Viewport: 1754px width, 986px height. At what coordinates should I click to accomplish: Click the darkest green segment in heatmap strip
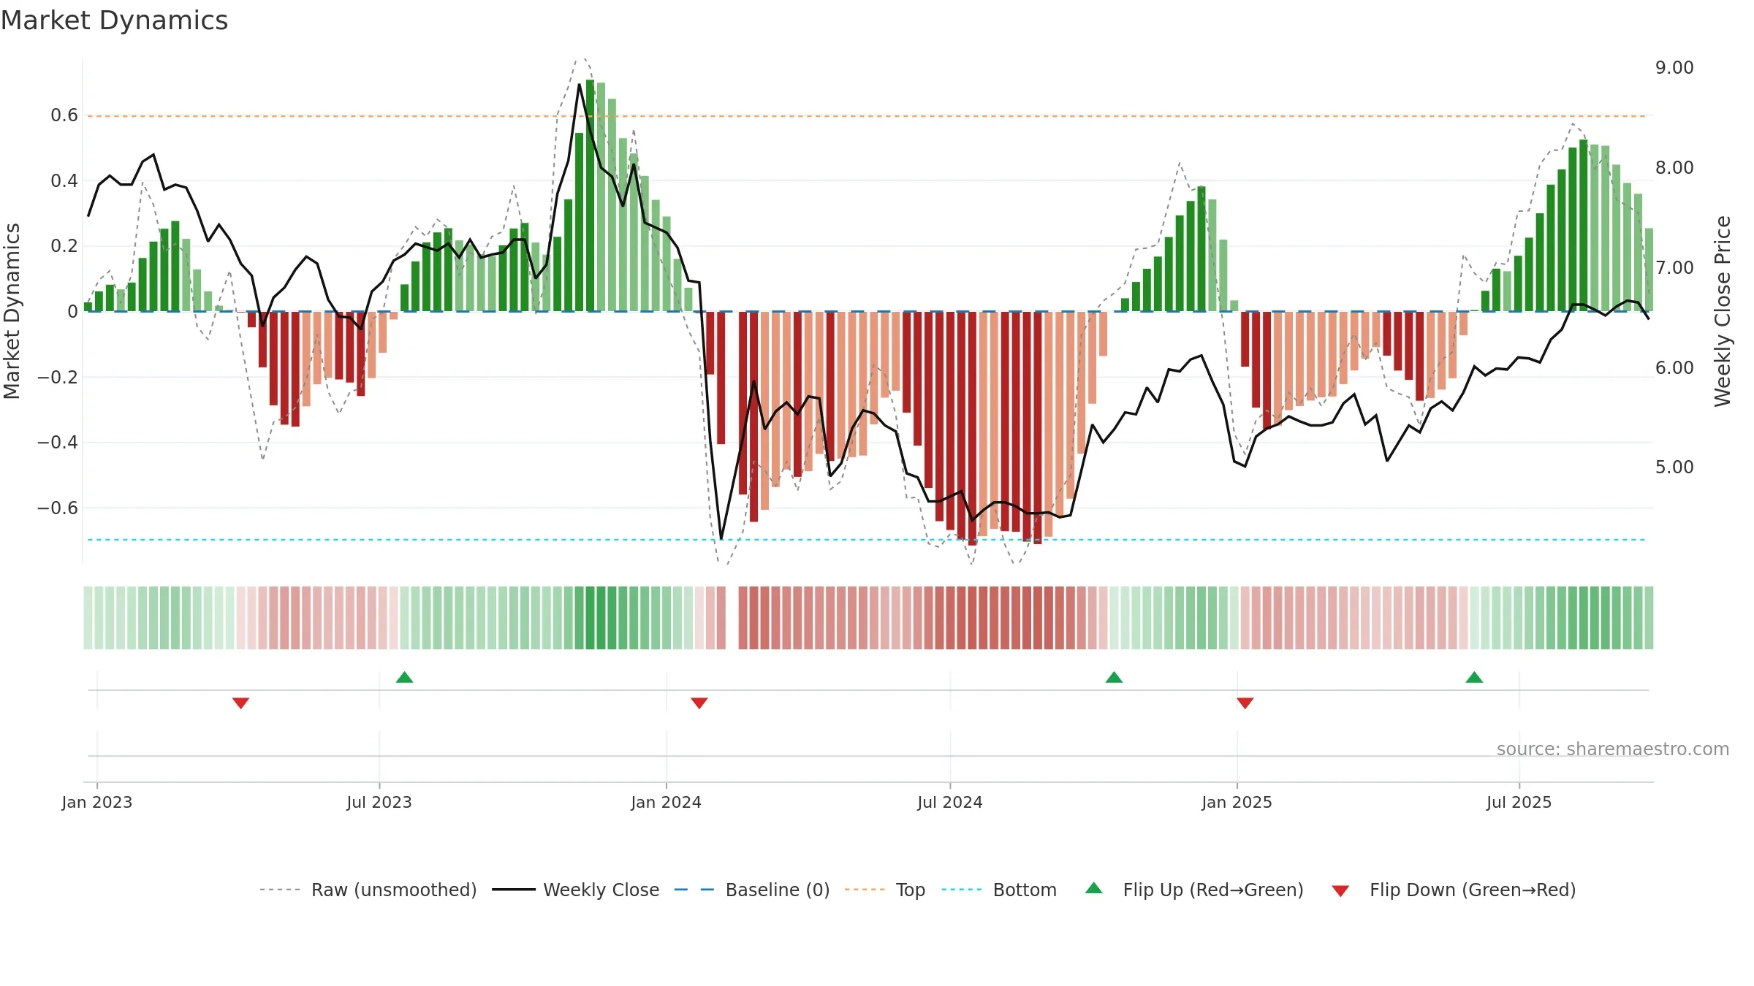(591, 618)
